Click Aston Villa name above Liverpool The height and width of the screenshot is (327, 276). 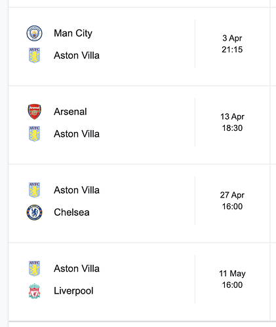coord(77,269)
